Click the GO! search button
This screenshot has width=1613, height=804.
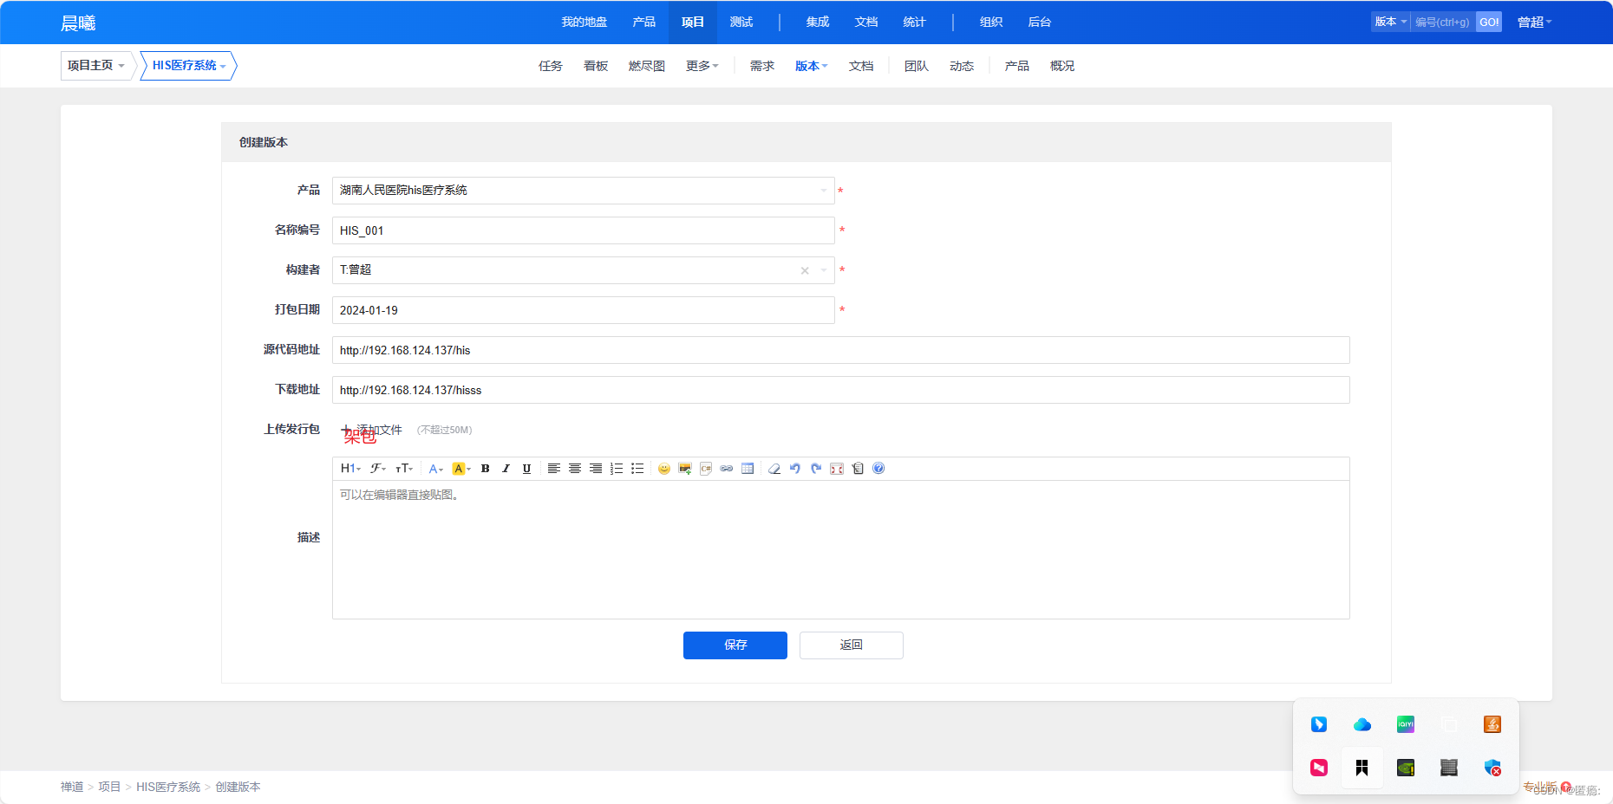(1489, 22)
